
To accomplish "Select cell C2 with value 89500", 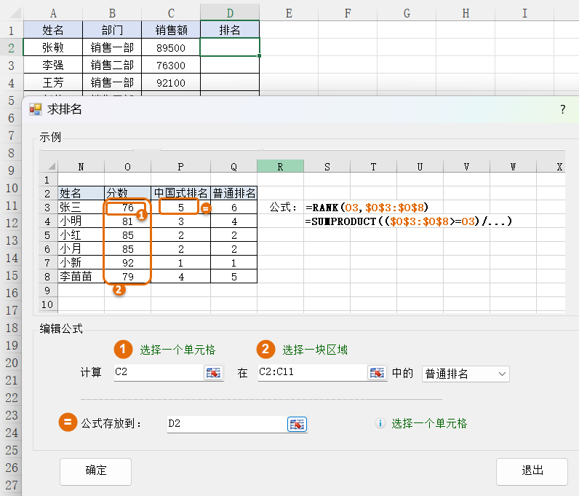I will pos(171,47).
